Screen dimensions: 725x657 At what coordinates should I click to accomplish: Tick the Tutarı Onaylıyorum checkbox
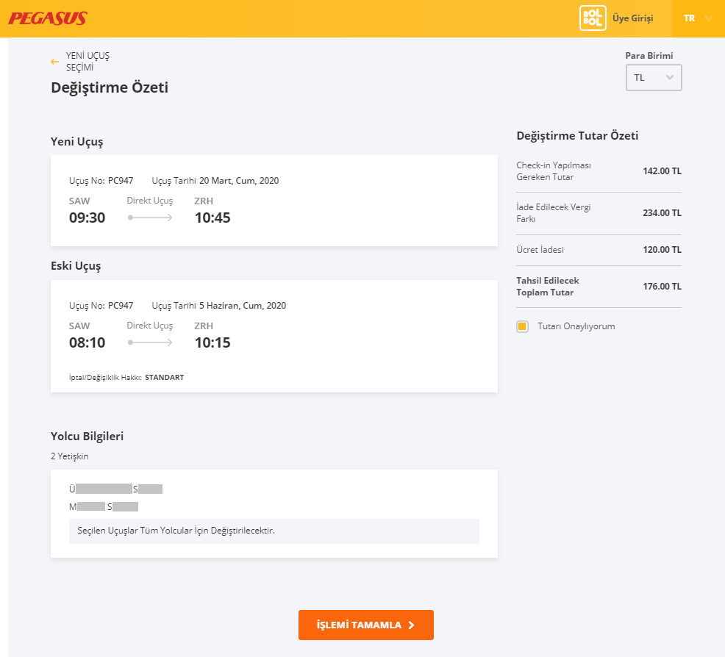pos(522,326)
